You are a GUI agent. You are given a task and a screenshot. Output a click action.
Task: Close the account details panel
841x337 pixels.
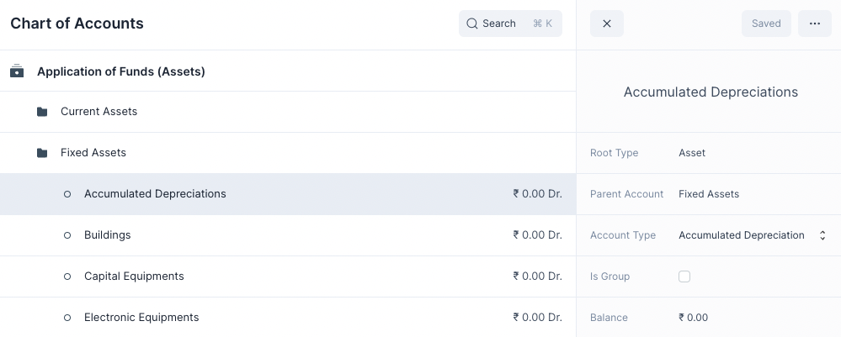coord(607,24)
